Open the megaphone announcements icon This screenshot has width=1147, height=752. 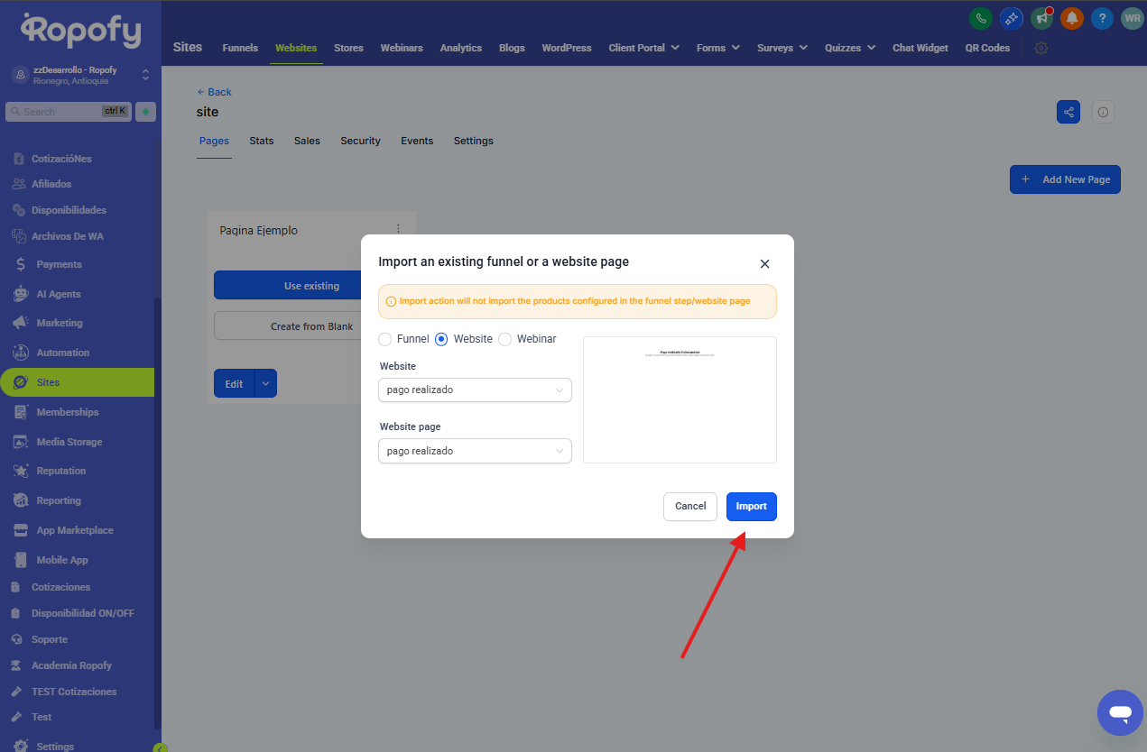1042,18
